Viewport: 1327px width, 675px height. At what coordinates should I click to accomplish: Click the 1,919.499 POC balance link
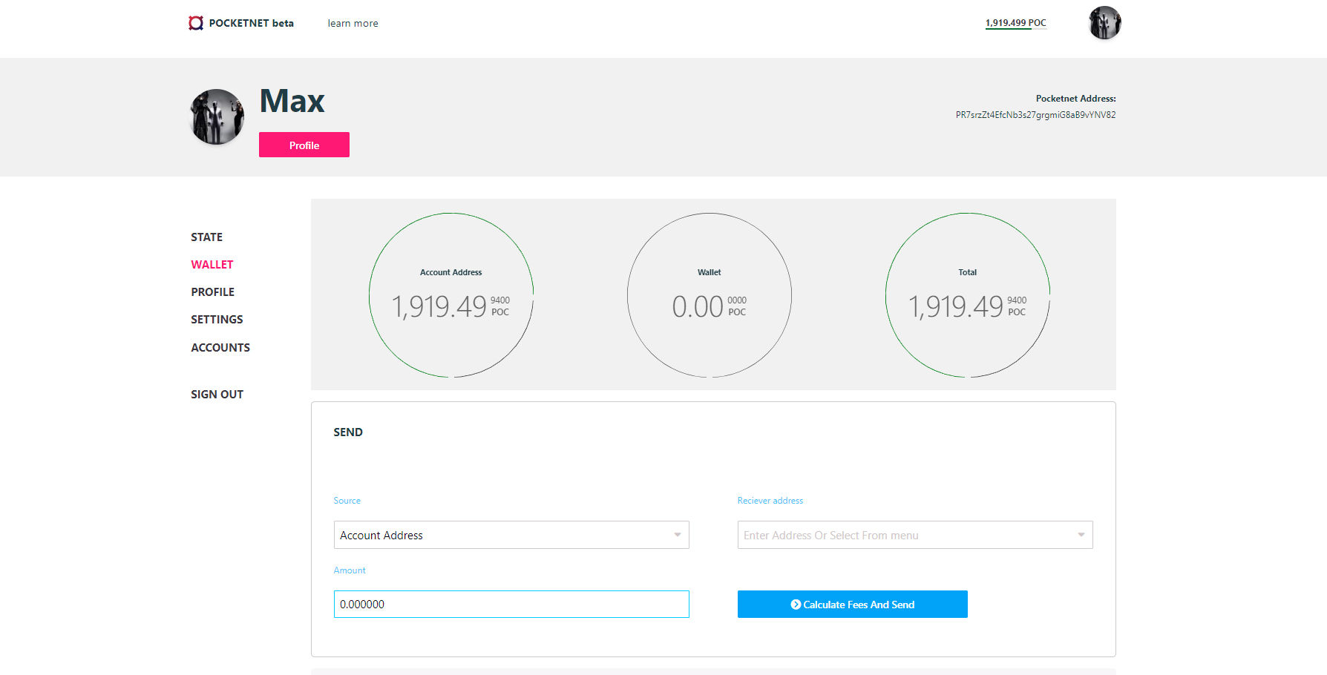tap(1015, 23)
